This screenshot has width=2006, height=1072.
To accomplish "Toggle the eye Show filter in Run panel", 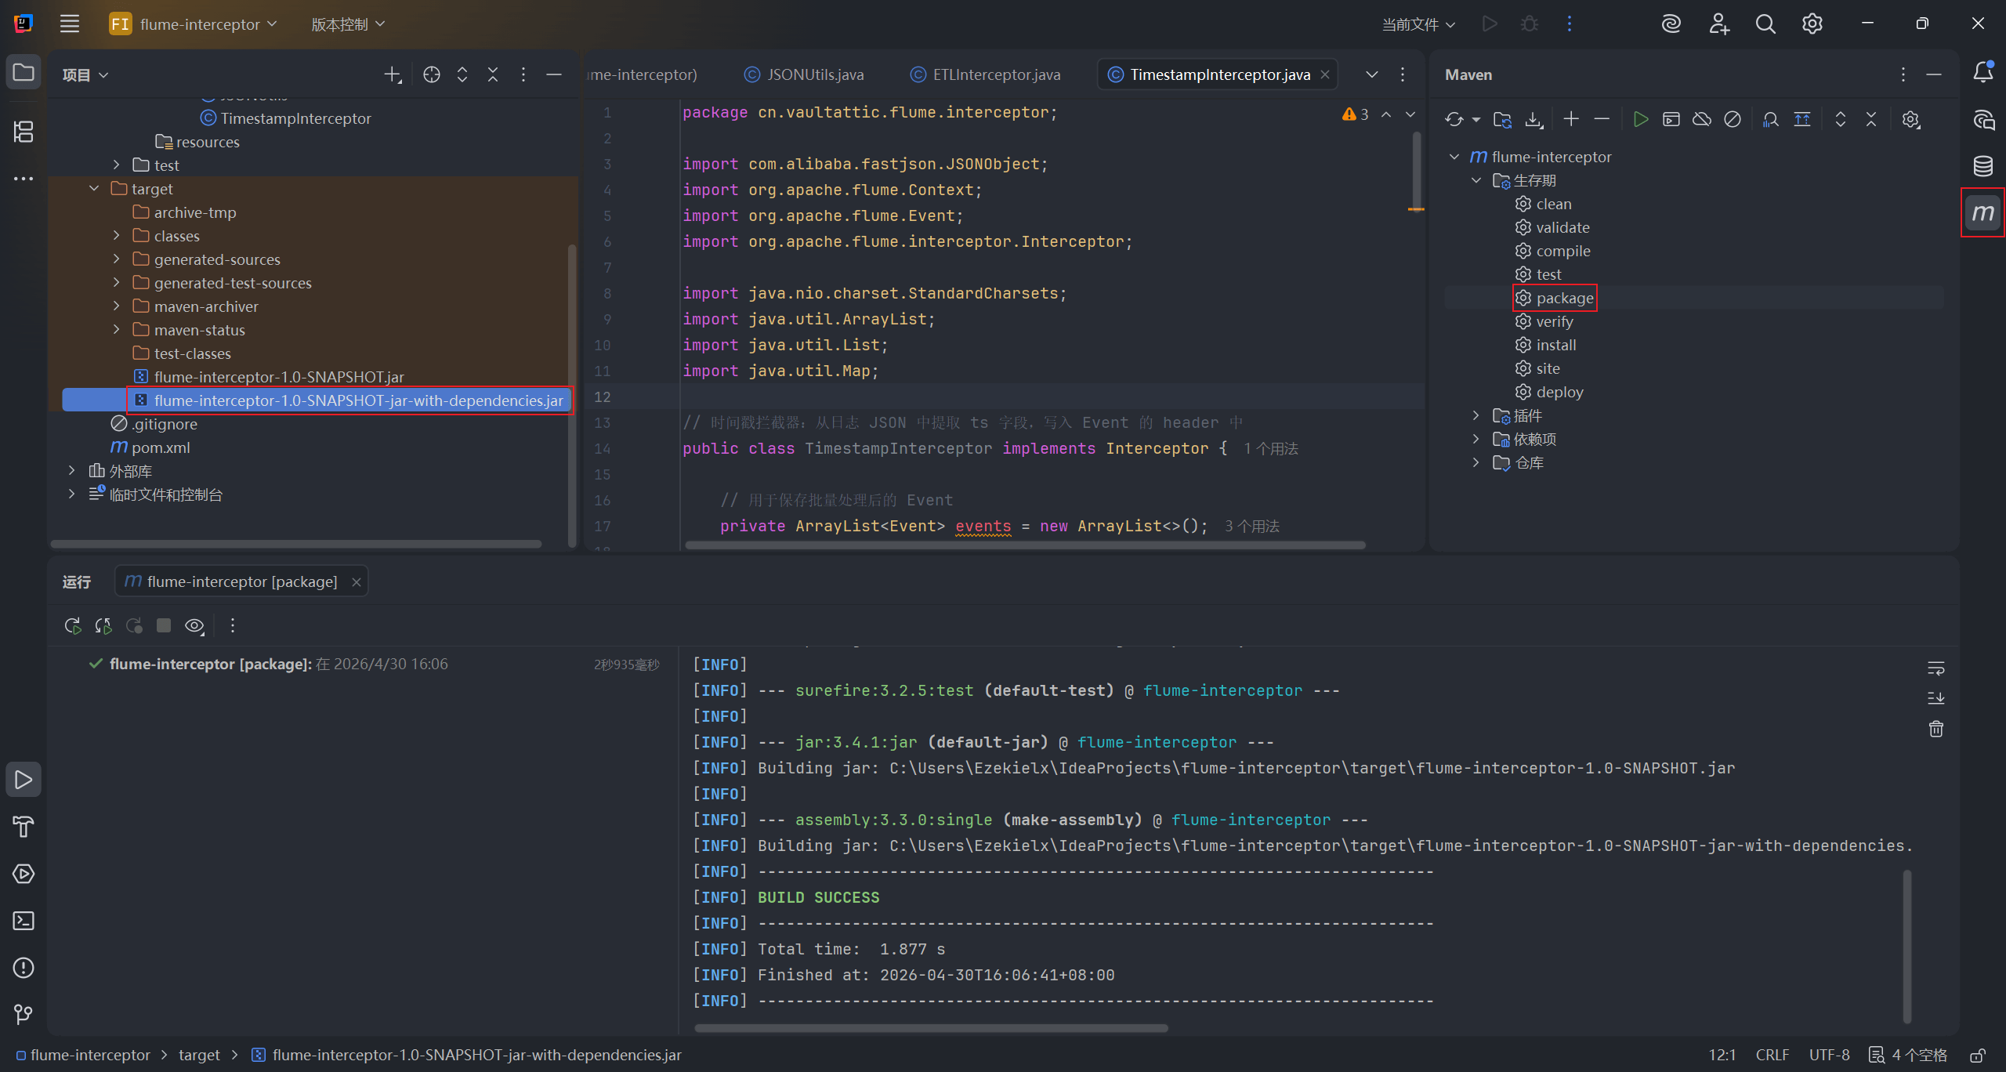I will point(194,625).
